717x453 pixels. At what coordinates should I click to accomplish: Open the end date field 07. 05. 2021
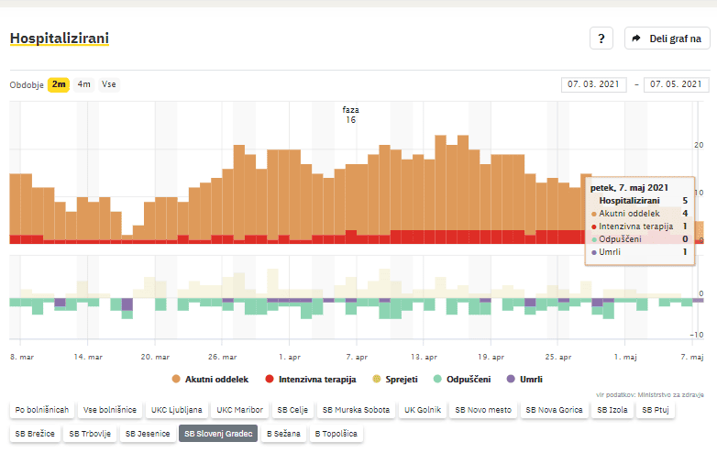click(x=677, y=84)
